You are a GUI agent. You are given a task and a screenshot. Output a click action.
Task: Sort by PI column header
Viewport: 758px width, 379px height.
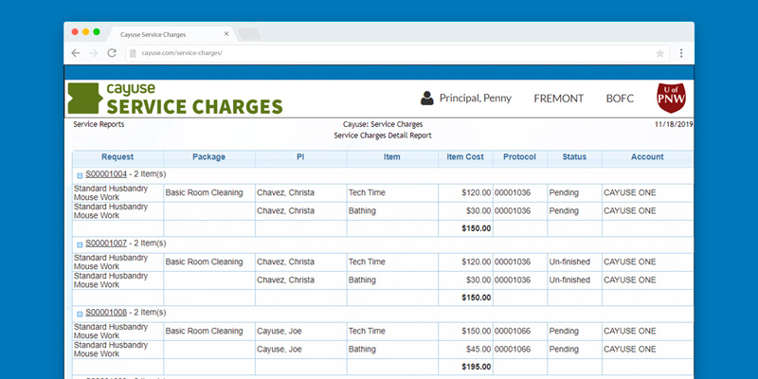(300, 157)
